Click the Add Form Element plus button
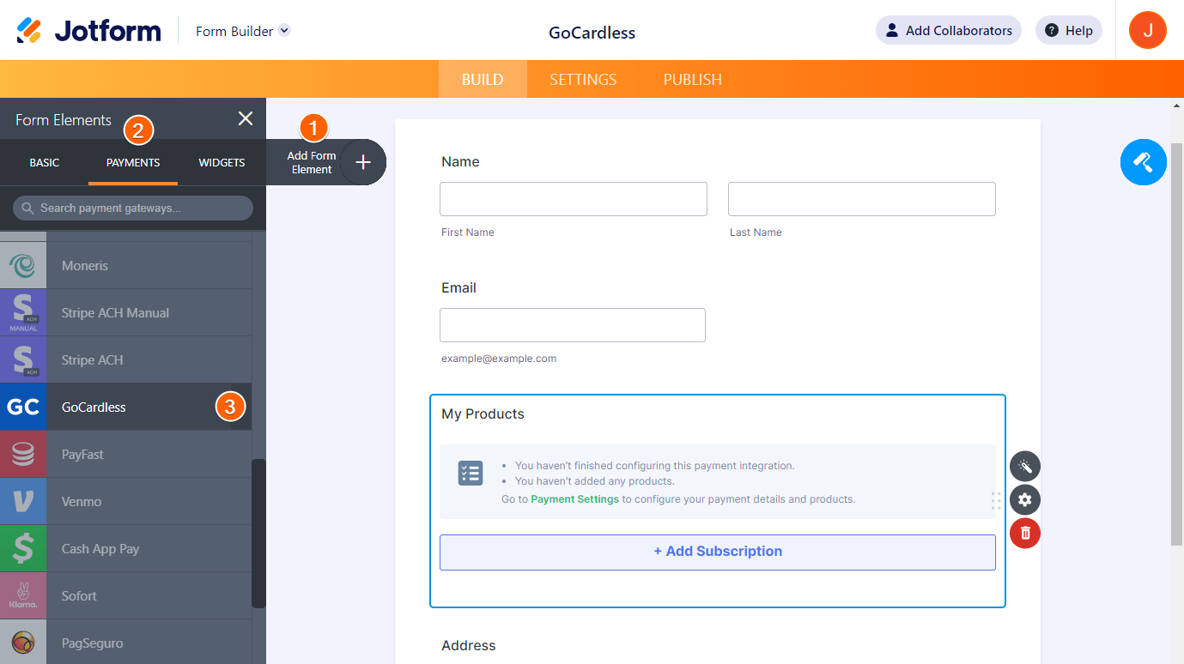1184x664 pixels. pyautogui.click(x=363, y=162)
